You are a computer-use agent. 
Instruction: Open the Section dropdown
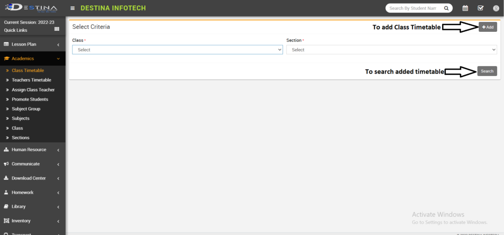click(391, 50)
